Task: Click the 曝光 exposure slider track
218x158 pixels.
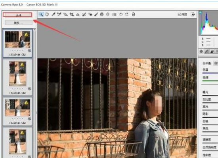Action: 210,95
